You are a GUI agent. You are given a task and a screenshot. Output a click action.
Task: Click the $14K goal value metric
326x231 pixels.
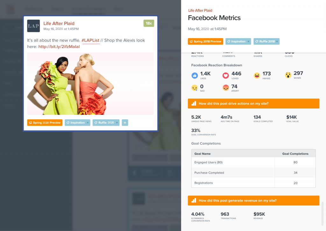[x=293, y=119]
